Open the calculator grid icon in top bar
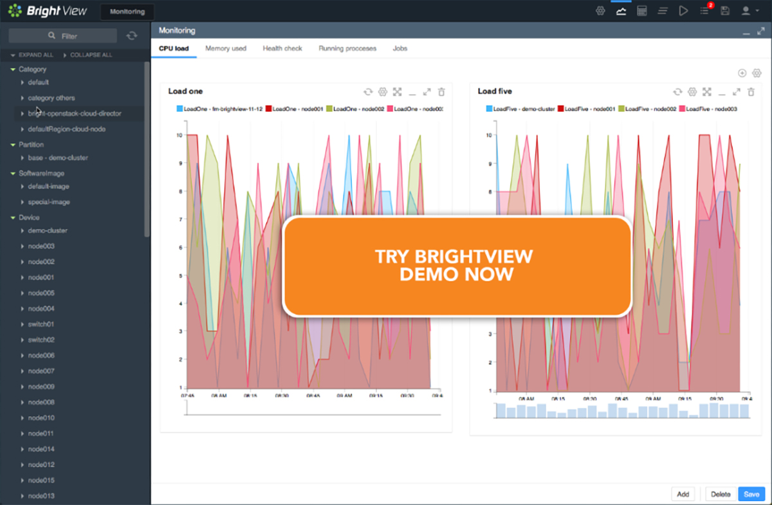This screenshot has height=505, width=772. (641, 11)
